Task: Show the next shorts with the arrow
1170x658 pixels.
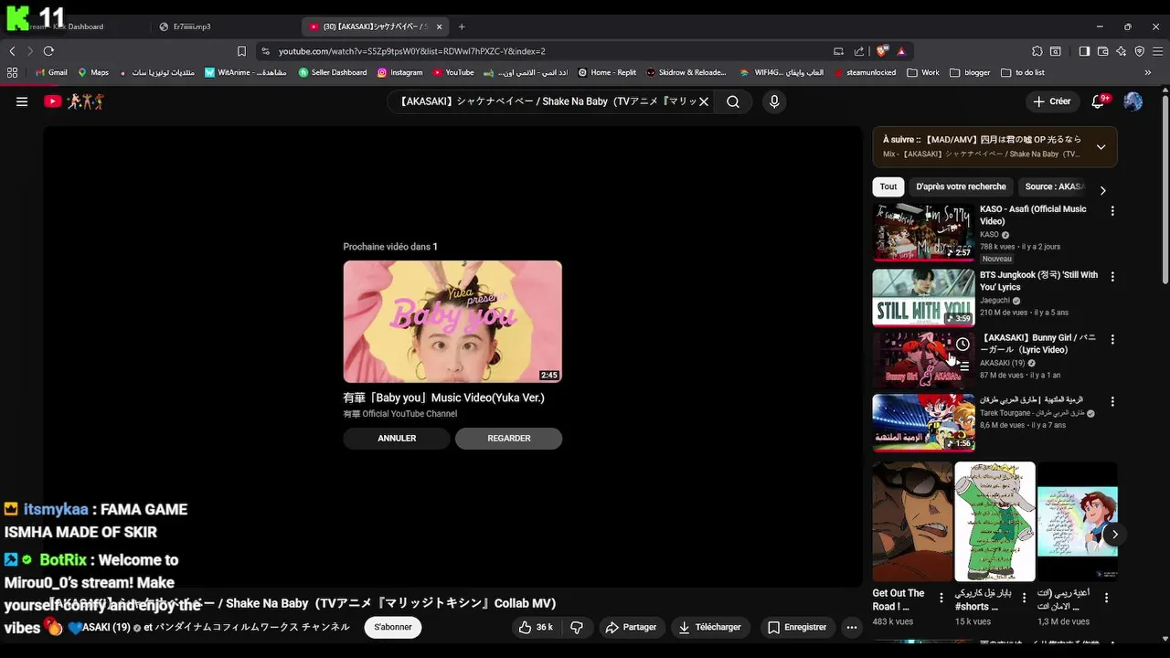Action: tap(1114, 535)
